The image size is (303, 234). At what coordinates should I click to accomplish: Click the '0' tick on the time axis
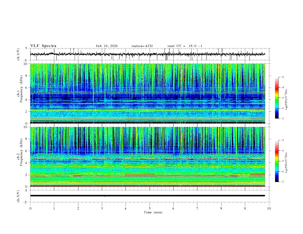(x=30, y=208)
